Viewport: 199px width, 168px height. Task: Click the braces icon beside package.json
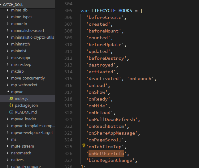(11, 105)
